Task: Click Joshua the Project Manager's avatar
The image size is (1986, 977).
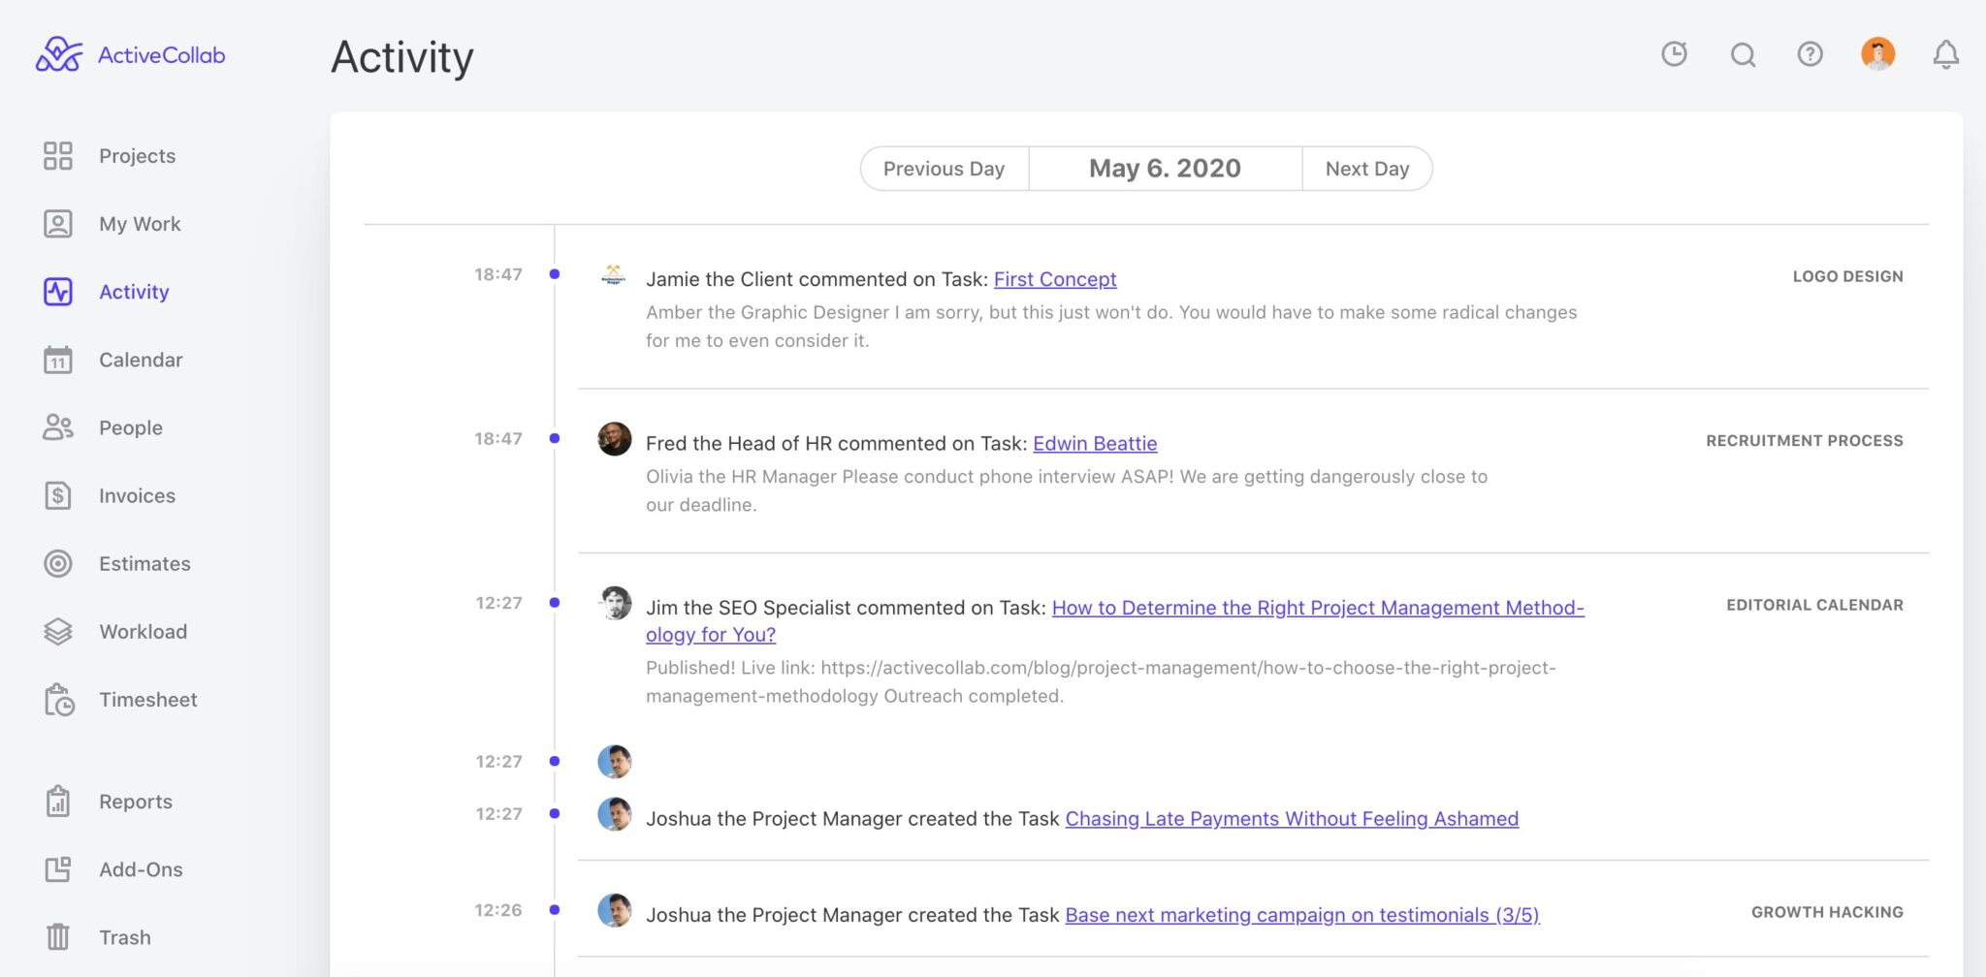Action: pyautogui.click(x=616, y=818)
